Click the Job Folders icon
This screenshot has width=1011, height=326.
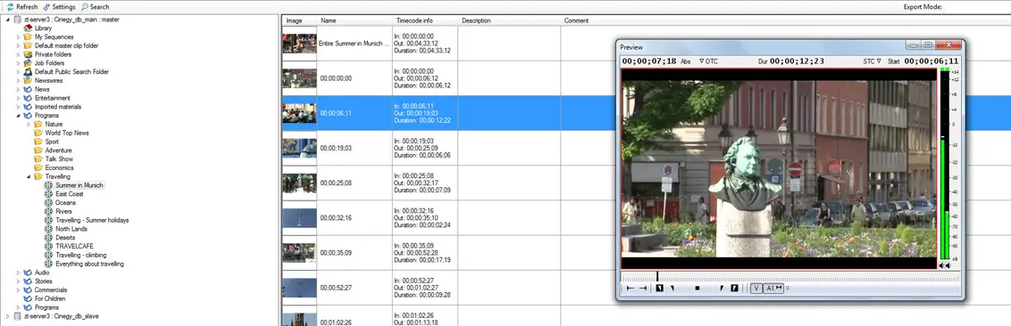28,63
